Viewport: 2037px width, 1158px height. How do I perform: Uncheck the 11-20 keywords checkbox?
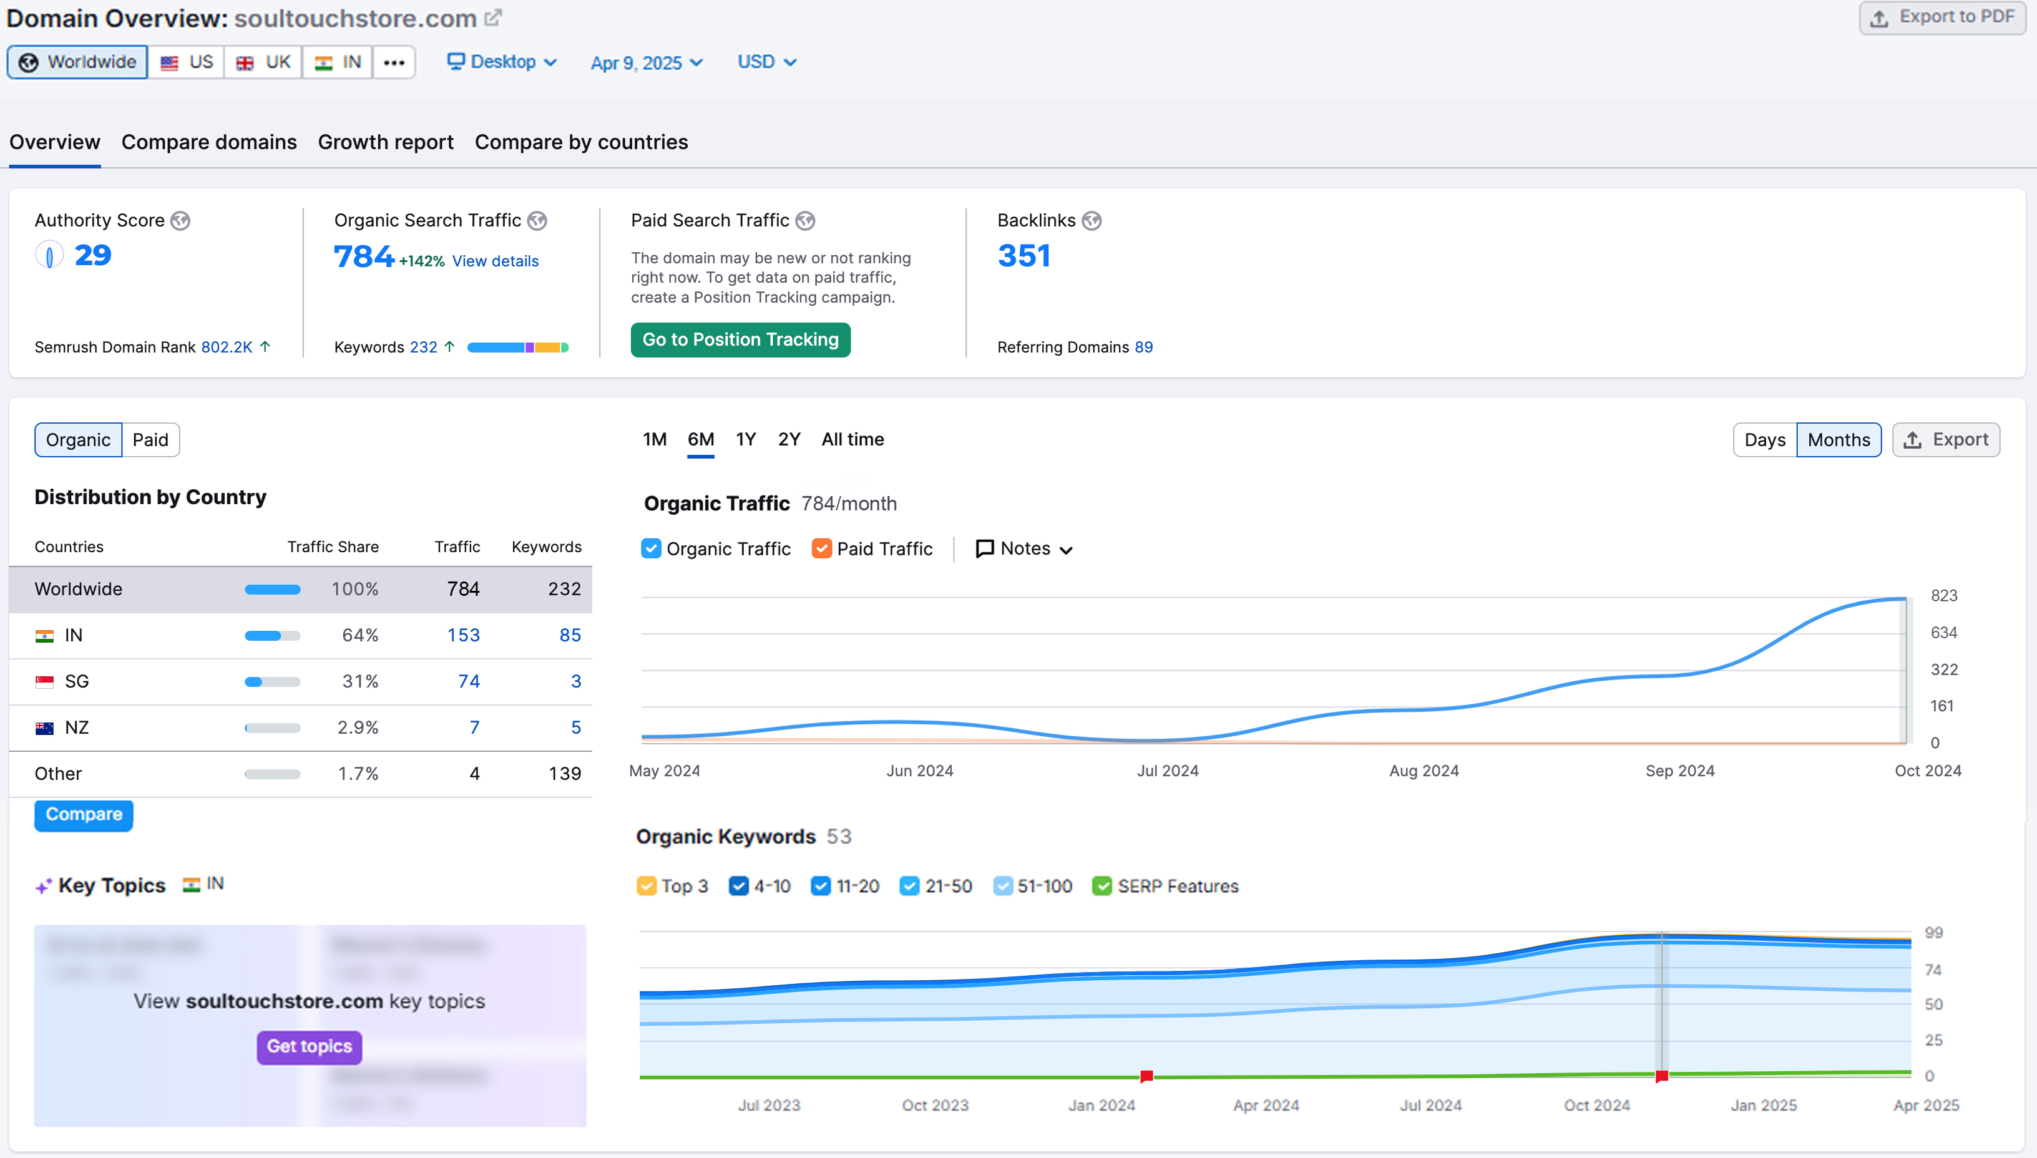(821, 886)
